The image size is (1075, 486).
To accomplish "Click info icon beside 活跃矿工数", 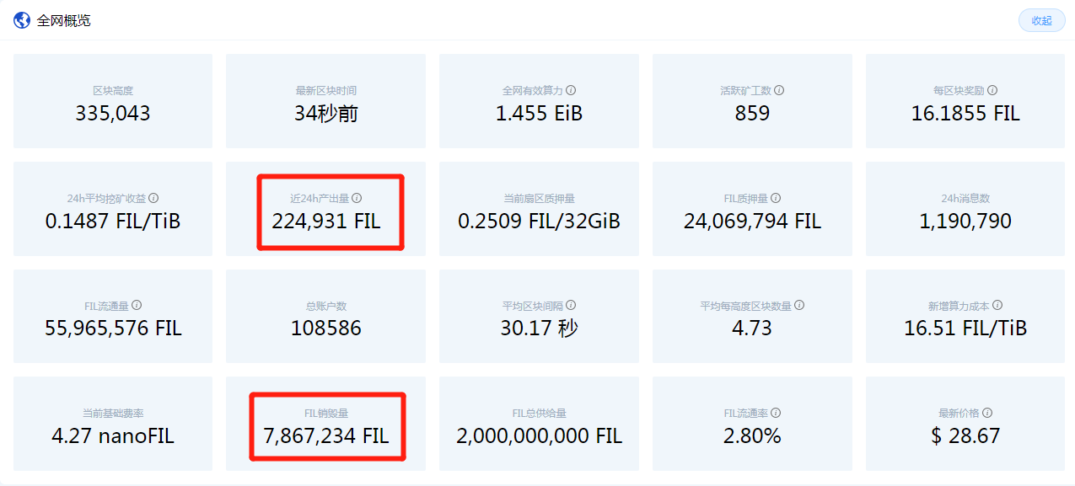I will click(x=779, y=90).
